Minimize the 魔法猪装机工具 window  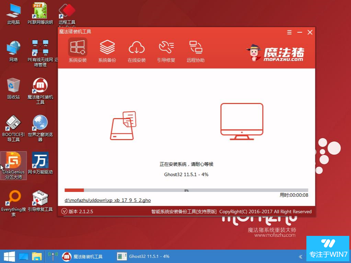tap(300, 33)
